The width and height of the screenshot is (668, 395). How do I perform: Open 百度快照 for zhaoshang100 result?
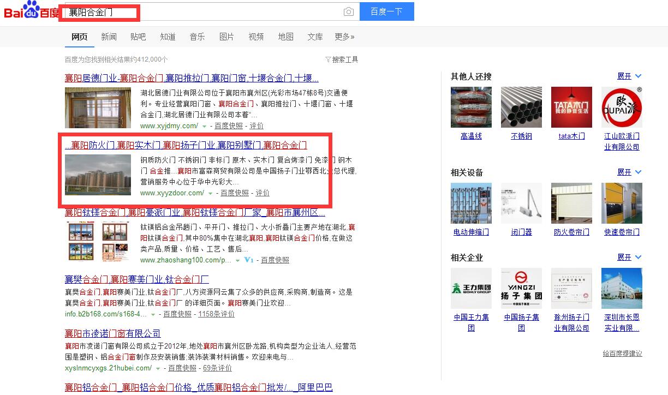click(x=275, y=260)
